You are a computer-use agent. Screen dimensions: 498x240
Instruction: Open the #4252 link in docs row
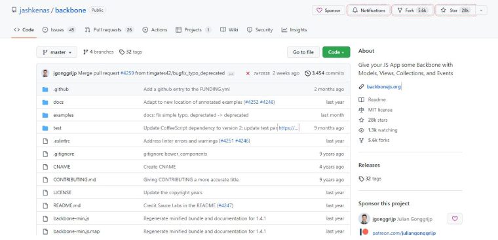252,102
